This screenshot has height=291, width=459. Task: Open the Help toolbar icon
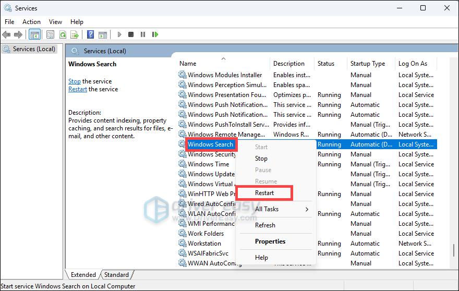pos(90,34)
